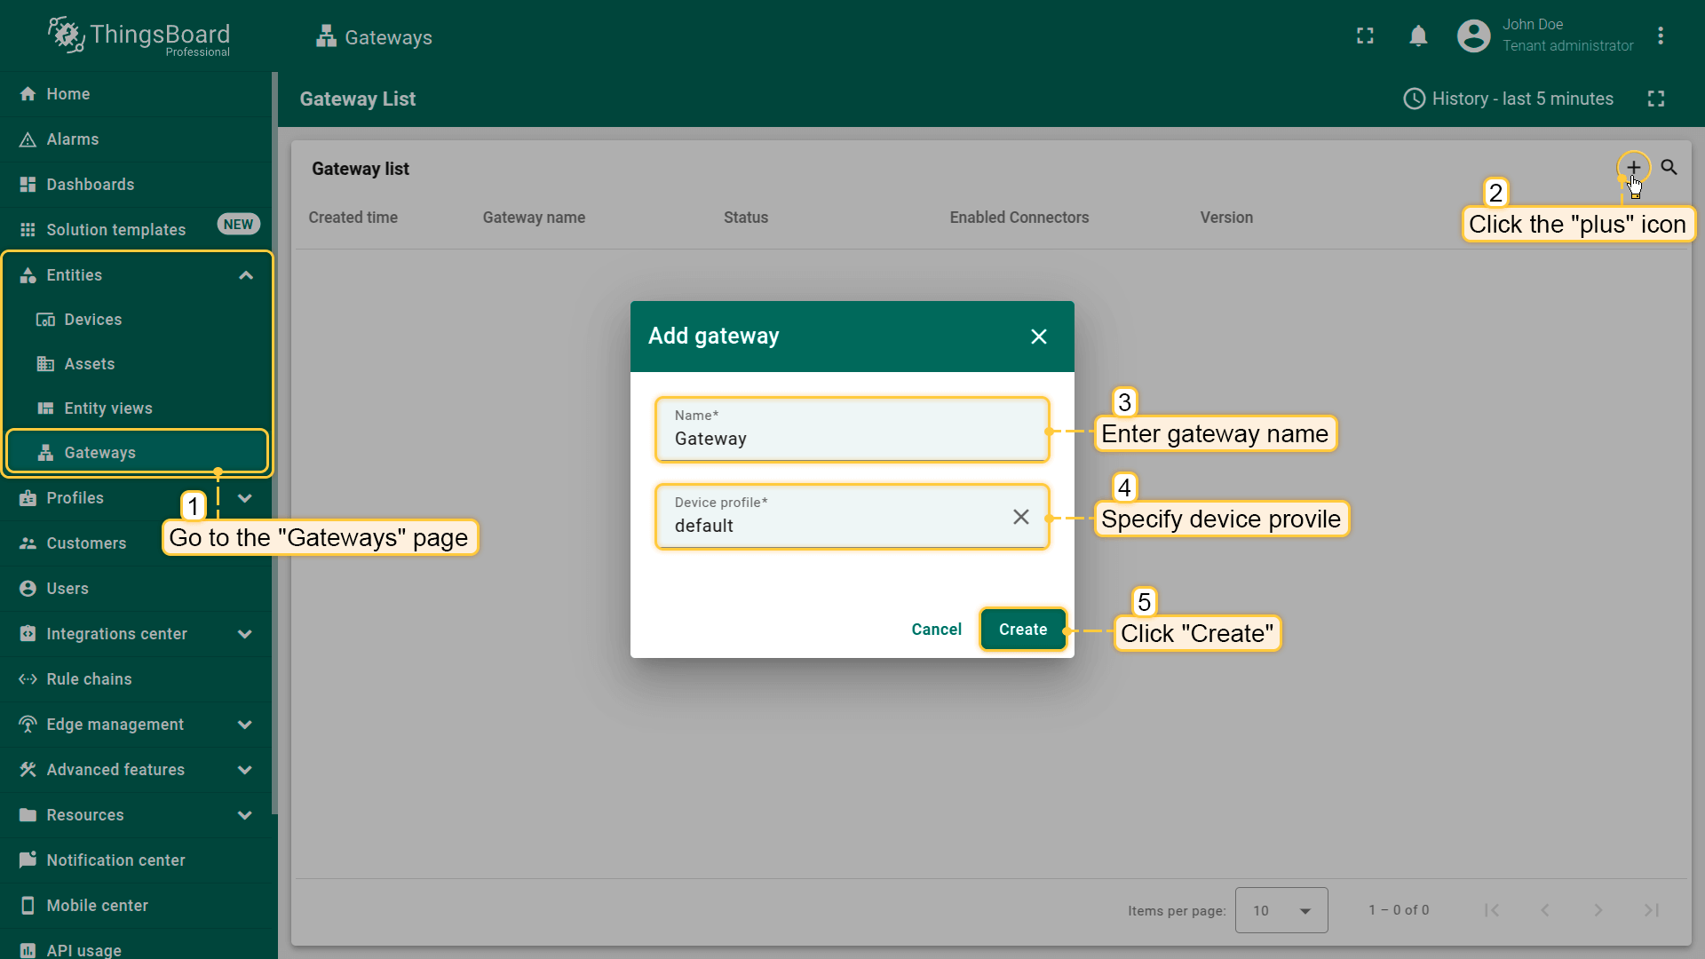Toggle fullscreen mode in top bar

click(1365, 36)
